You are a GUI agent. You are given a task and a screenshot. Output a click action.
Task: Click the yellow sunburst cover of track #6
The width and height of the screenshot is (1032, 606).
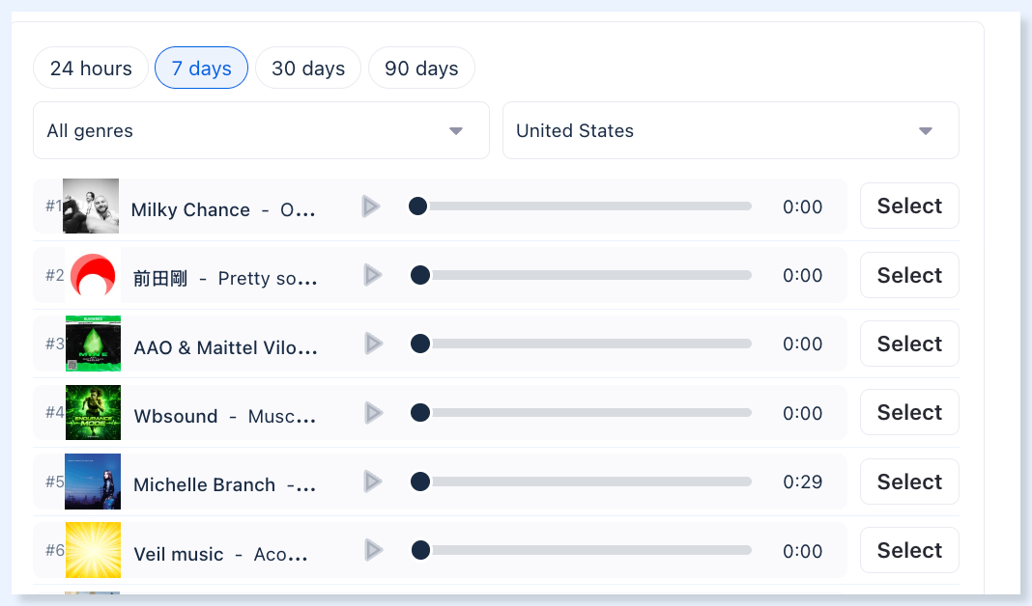pyautogui.click(x=93, y=550)
